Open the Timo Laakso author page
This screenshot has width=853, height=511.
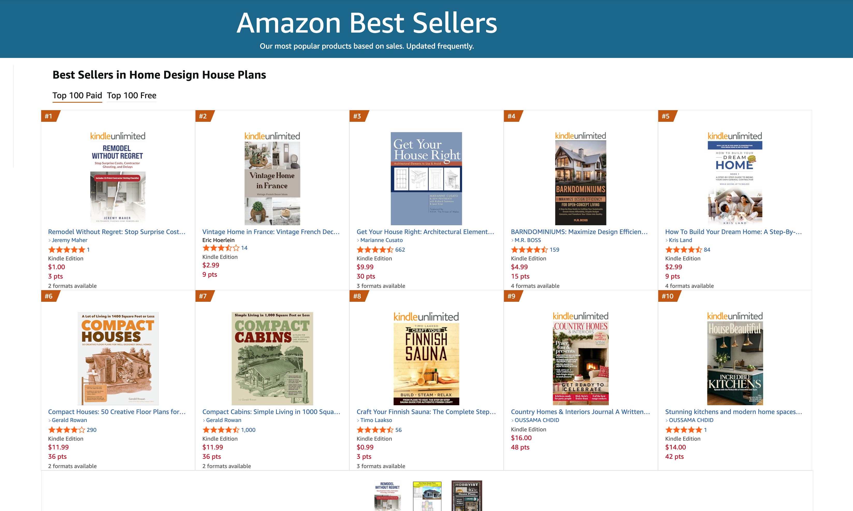376,420
